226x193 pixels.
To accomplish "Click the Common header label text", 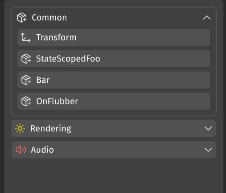I will click(x=49, y=18).
